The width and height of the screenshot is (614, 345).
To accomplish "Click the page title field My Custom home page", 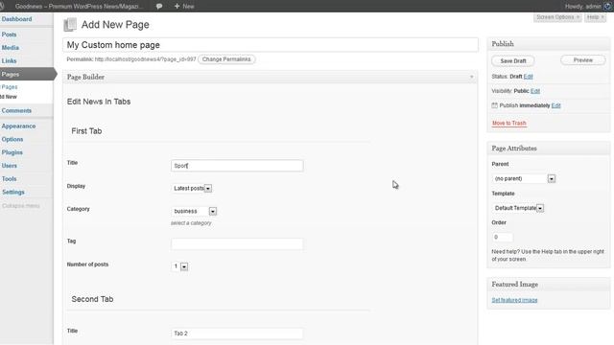I will pos(271,45).
